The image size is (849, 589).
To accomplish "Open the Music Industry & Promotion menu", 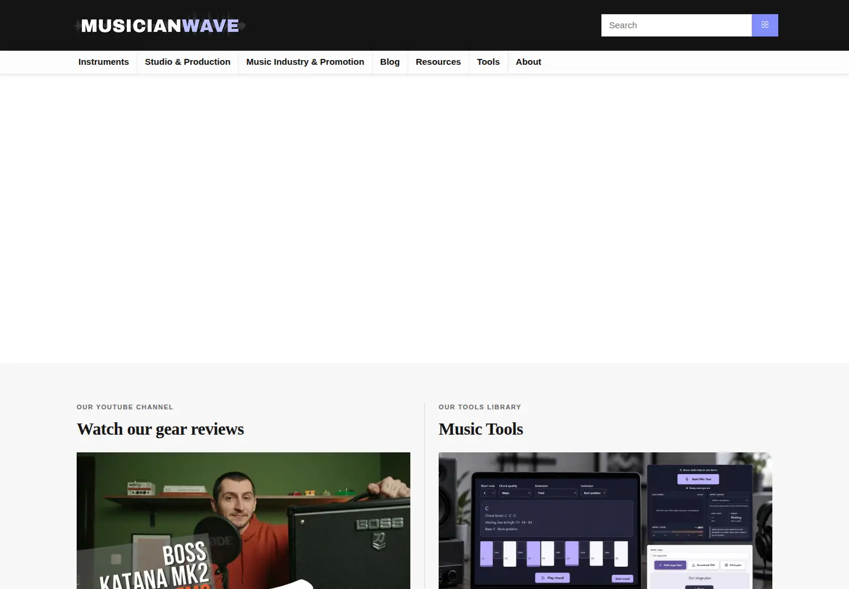I will coord(305,62).
